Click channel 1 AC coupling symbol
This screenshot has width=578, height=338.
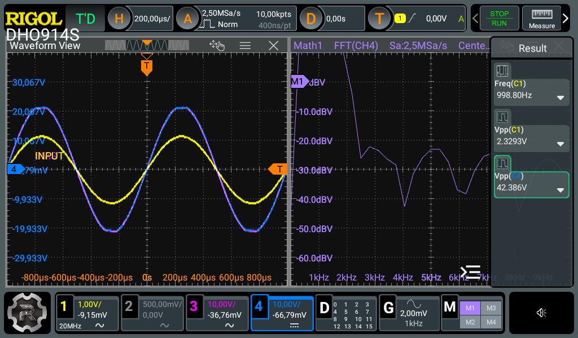click(x=99, y=326)
